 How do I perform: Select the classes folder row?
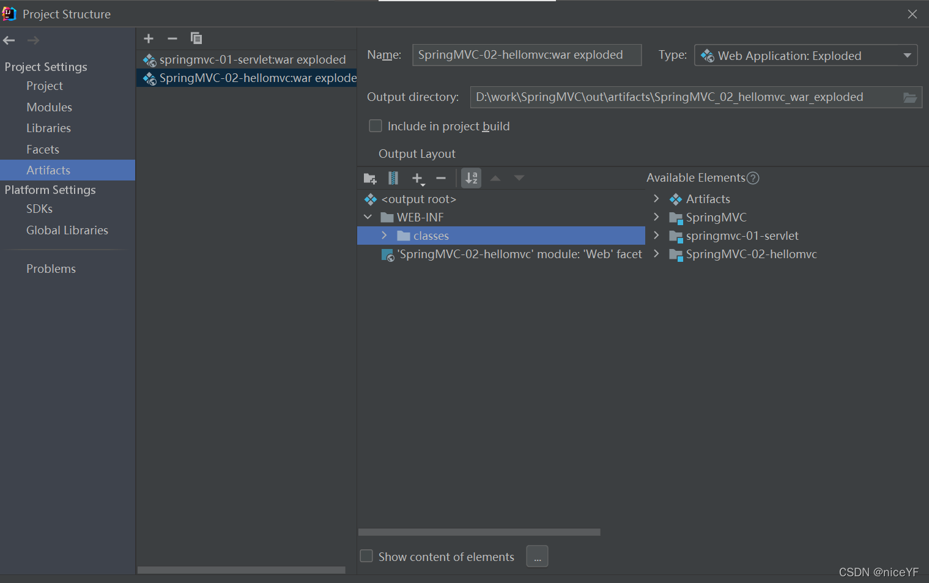click(x=501, y=236)
